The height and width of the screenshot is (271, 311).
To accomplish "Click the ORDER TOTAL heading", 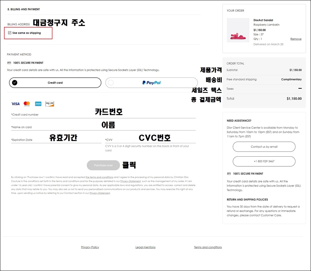I will (x=236, y=63).
